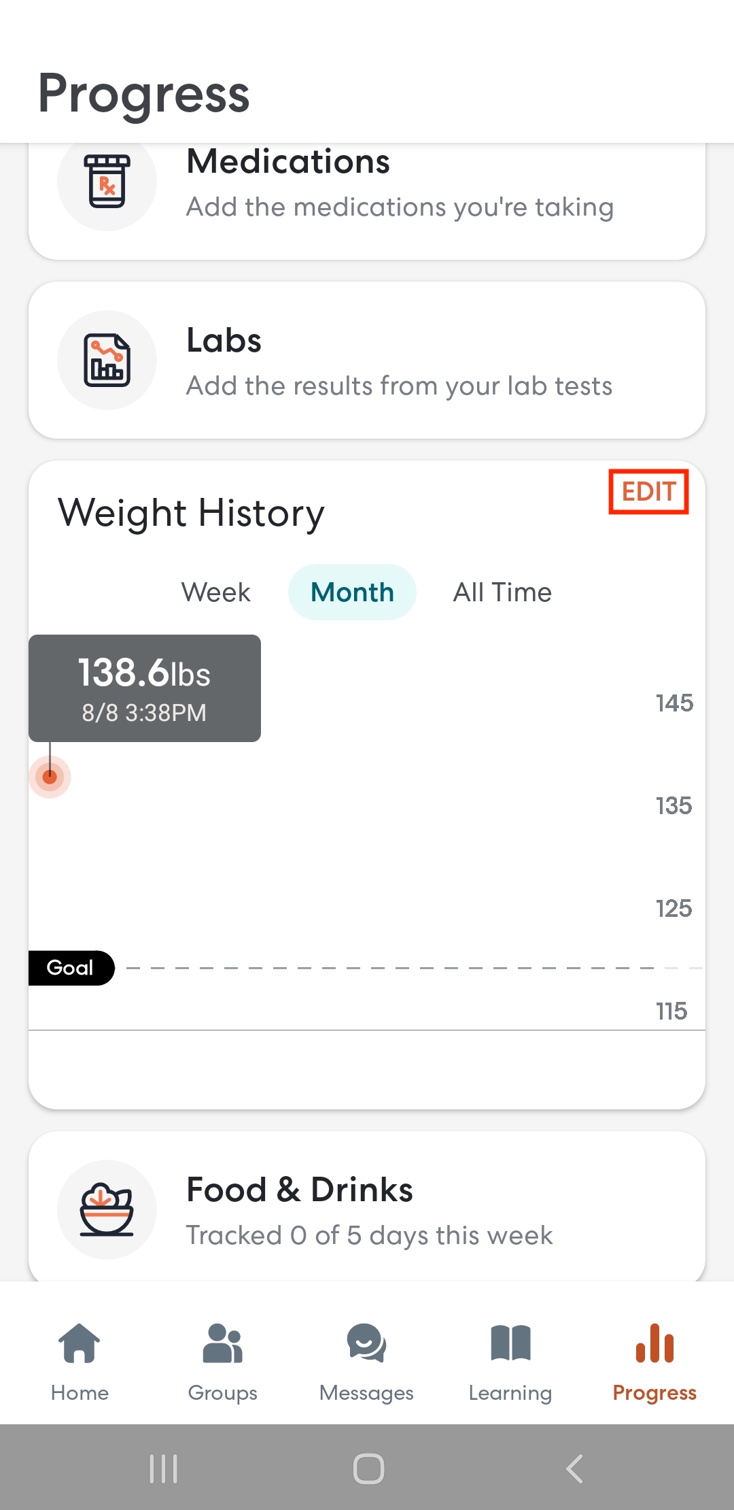Show All Time weight history
The image size is (734, 1510).
[502, 592]
